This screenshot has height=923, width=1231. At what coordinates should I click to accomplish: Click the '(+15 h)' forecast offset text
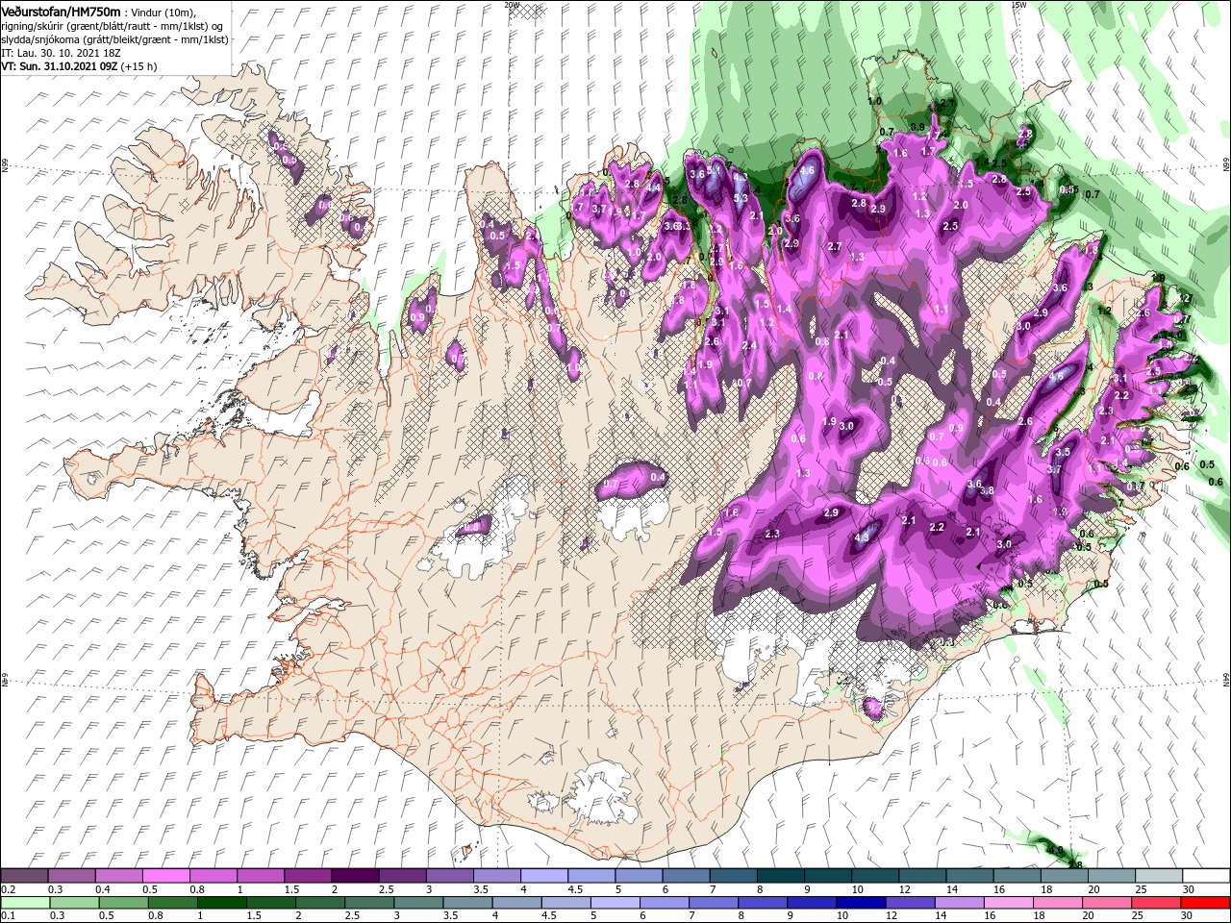coord(139,67)
